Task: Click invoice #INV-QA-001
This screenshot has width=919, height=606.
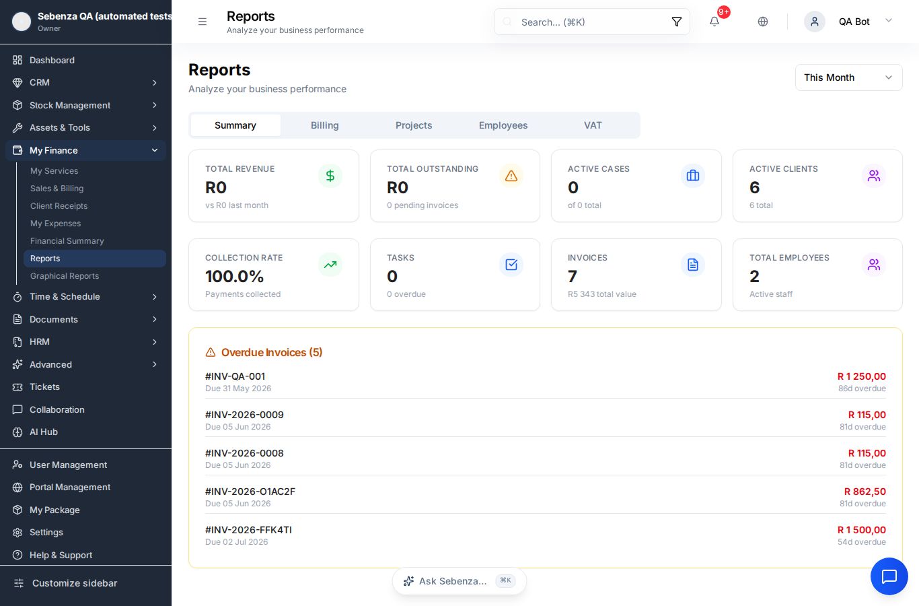Action: [235, 376]
